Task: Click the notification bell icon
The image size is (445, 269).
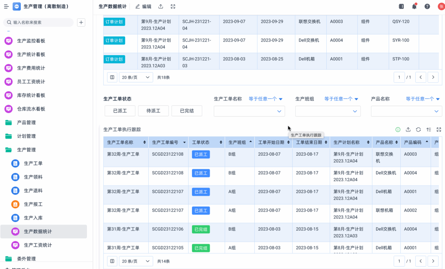Action: tap(414, 6)
